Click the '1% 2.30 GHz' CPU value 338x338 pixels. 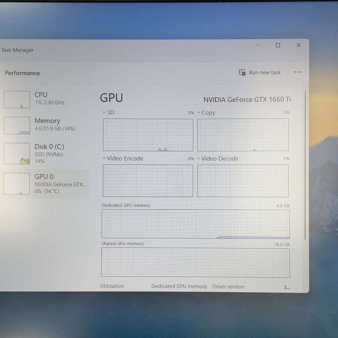click(x=50, y=103)
